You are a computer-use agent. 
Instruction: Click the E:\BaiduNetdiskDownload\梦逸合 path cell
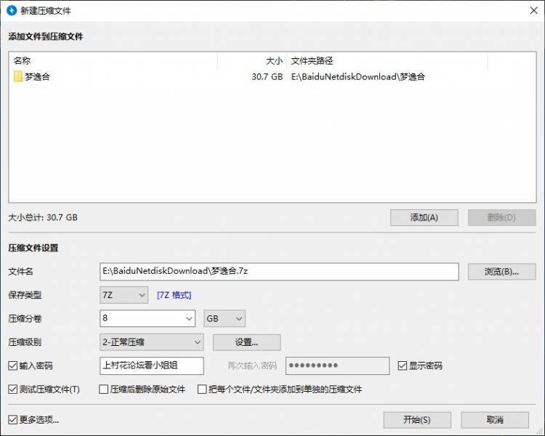(358, 76)
